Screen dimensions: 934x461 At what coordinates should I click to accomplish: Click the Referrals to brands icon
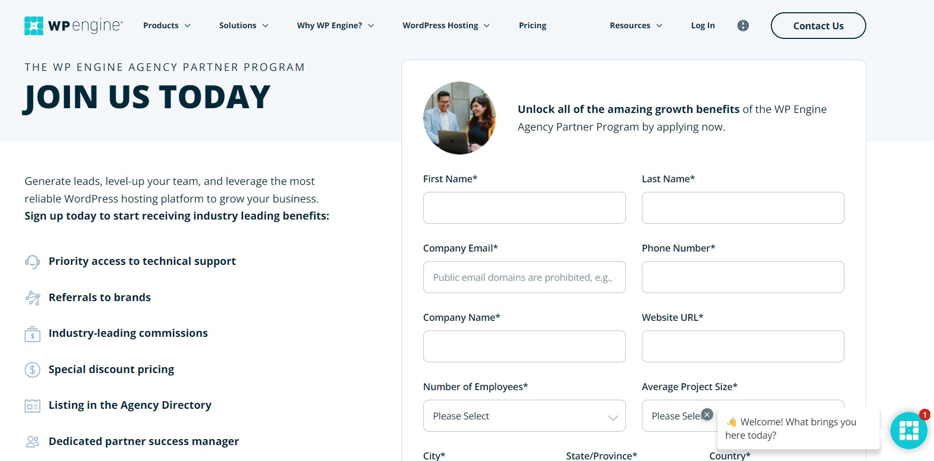click(x=33, y=298)
